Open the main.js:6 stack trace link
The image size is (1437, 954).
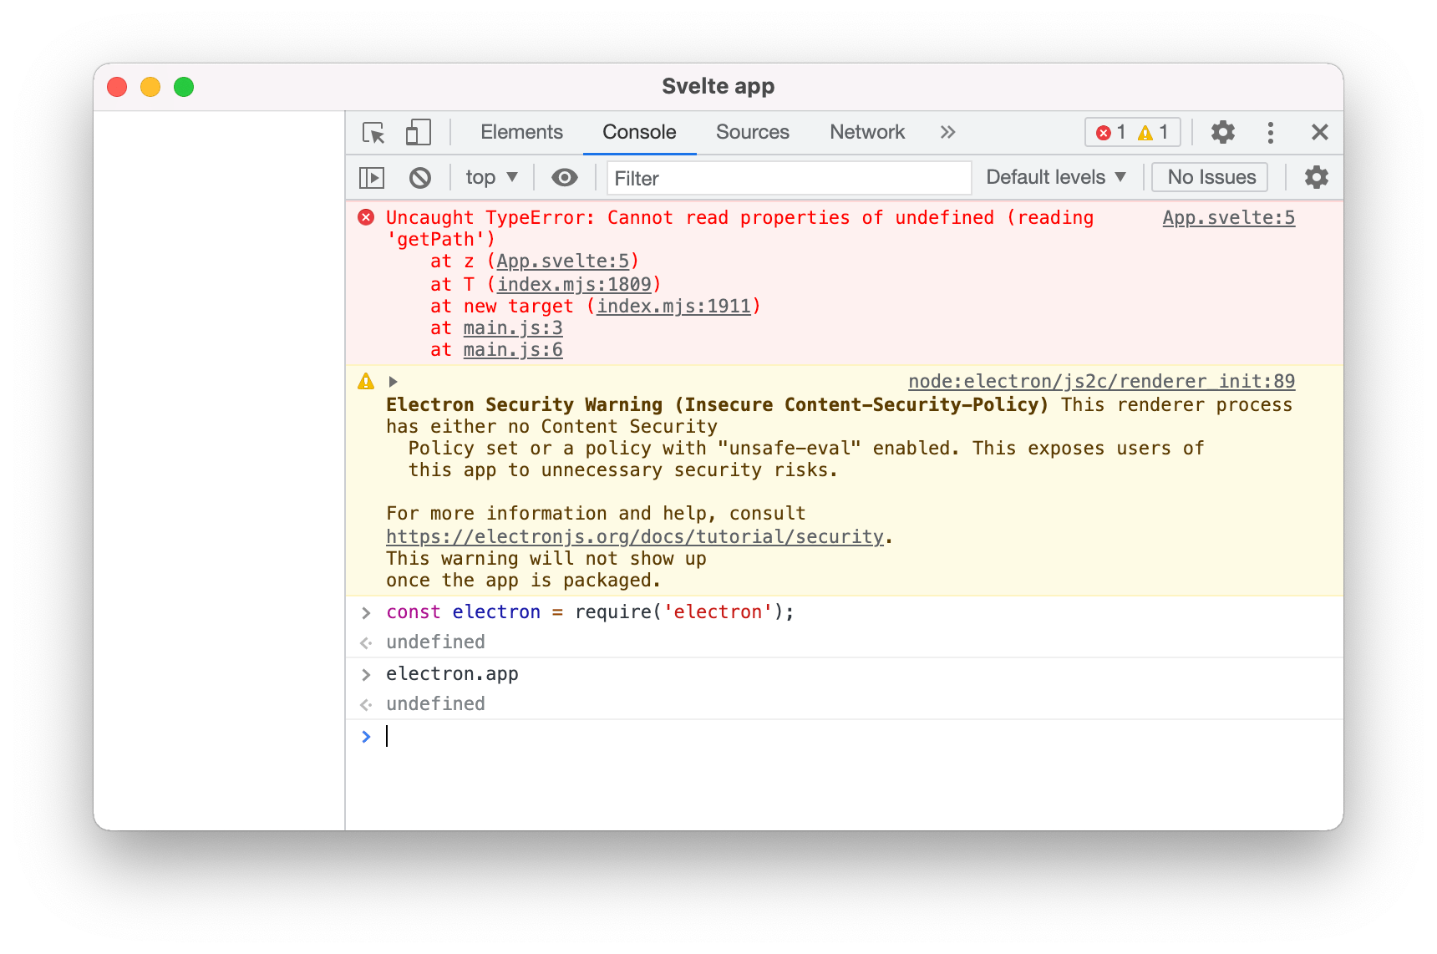tap(513, 349)
